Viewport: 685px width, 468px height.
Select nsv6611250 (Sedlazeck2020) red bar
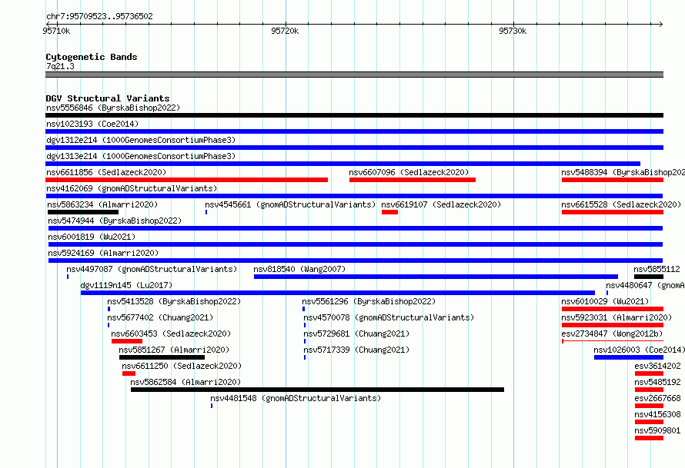tap(129, 373)
